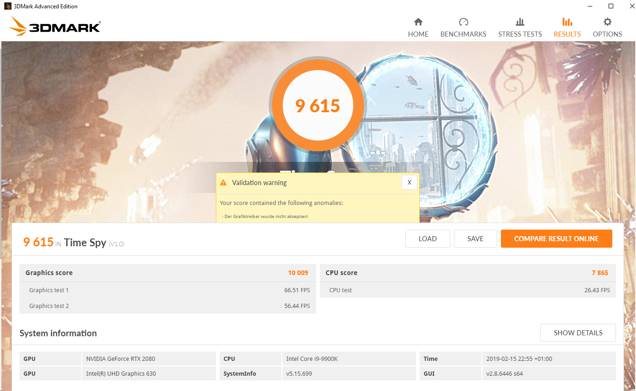Open the OPTIONS tab label
The image size is (636, 391).
[x=607, y=34]
